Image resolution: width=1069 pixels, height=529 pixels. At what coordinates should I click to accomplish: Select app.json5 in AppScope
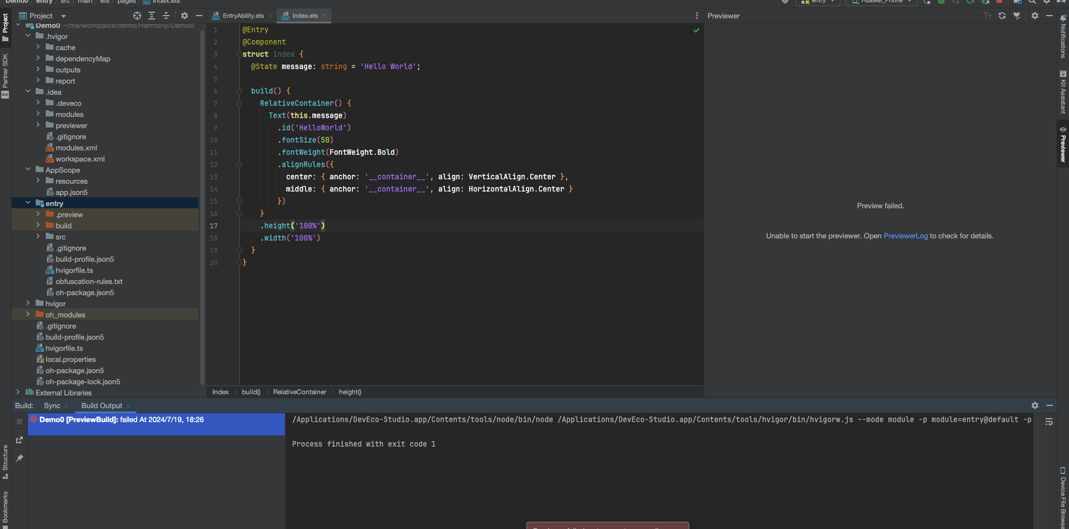[x=71, y=193]
